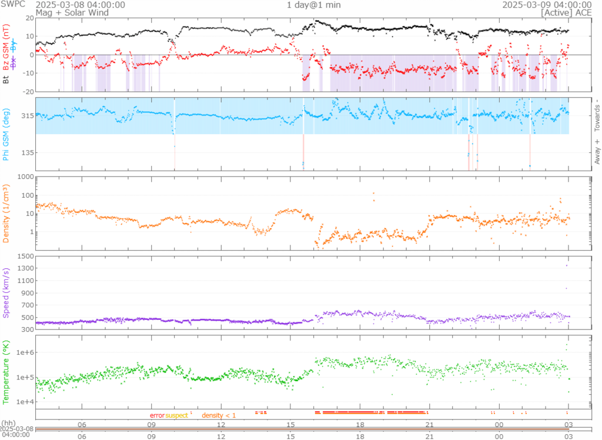
Task: Click the Towards - sector label
Action: 597,115
